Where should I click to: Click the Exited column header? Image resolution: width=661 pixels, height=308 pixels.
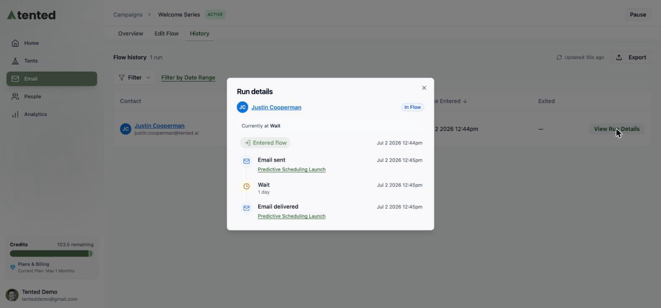pos(546,101)
